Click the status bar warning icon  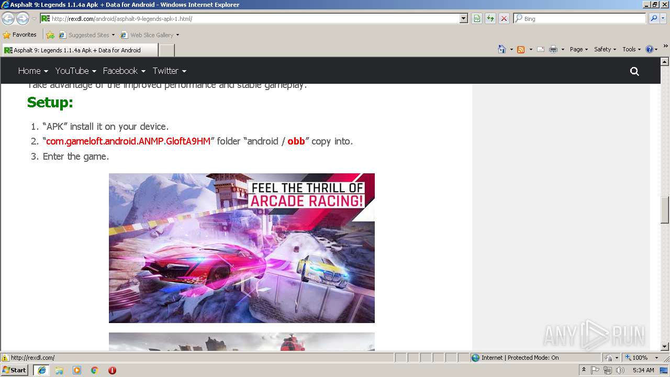[5, 358]
